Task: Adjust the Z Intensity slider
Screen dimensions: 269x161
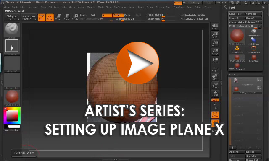Action: click(x=125, y=19)
